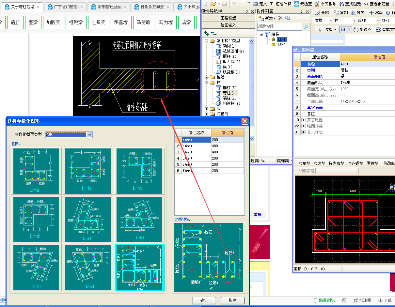
Task: Select 筏板基础(M) in the navigation tree
Action: point(230,51)
